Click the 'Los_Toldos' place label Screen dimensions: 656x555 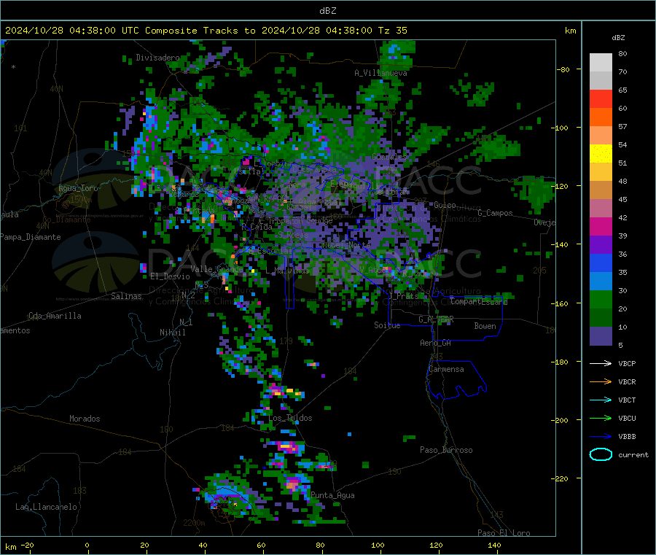pyautogui.click(x=290, y=418)
